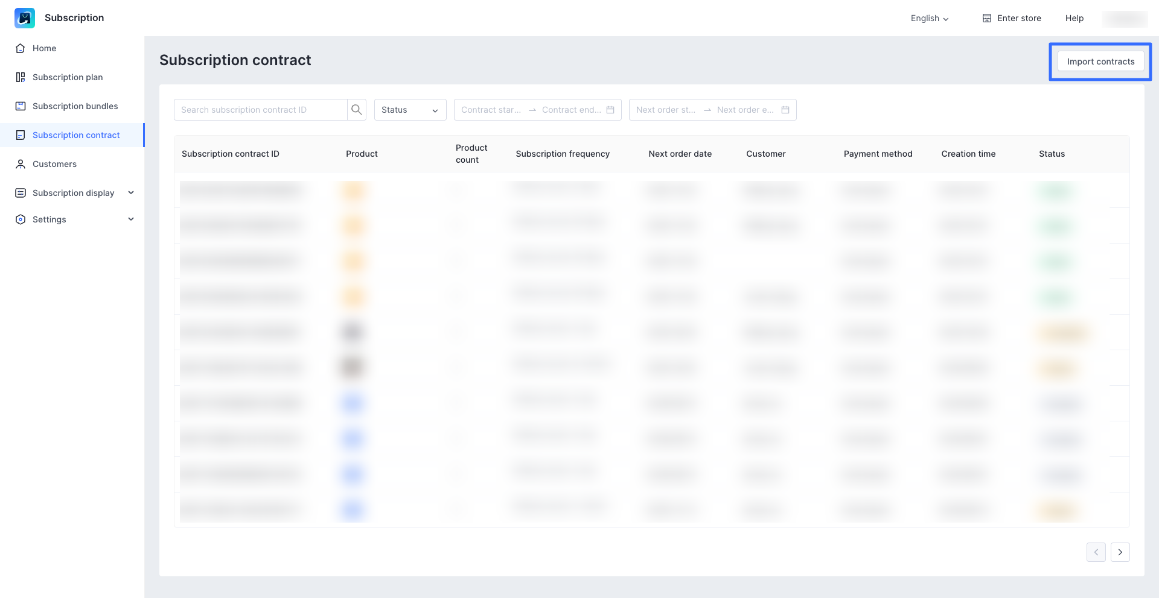Image resolution: width=1159 pixels, height=598 pixels.
Task: Expand the Settings menu chevron
Action: 131,219
